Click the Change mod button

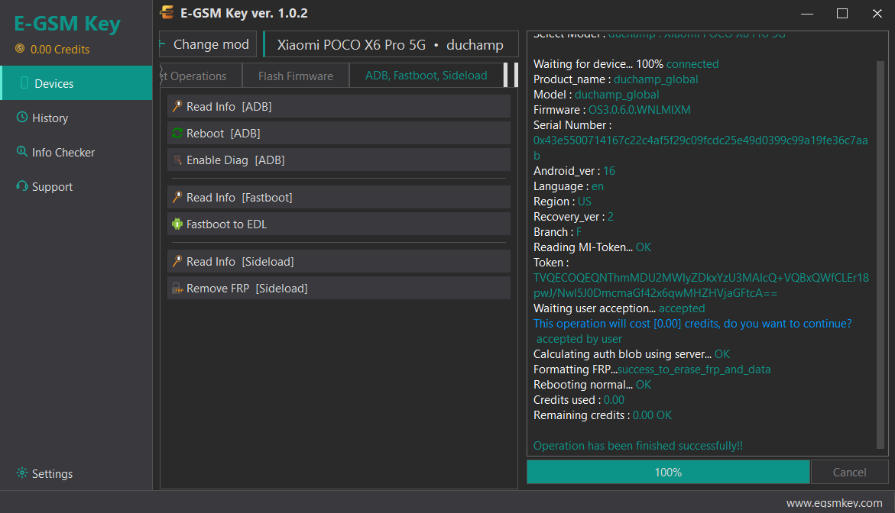(x=209, y=44)
